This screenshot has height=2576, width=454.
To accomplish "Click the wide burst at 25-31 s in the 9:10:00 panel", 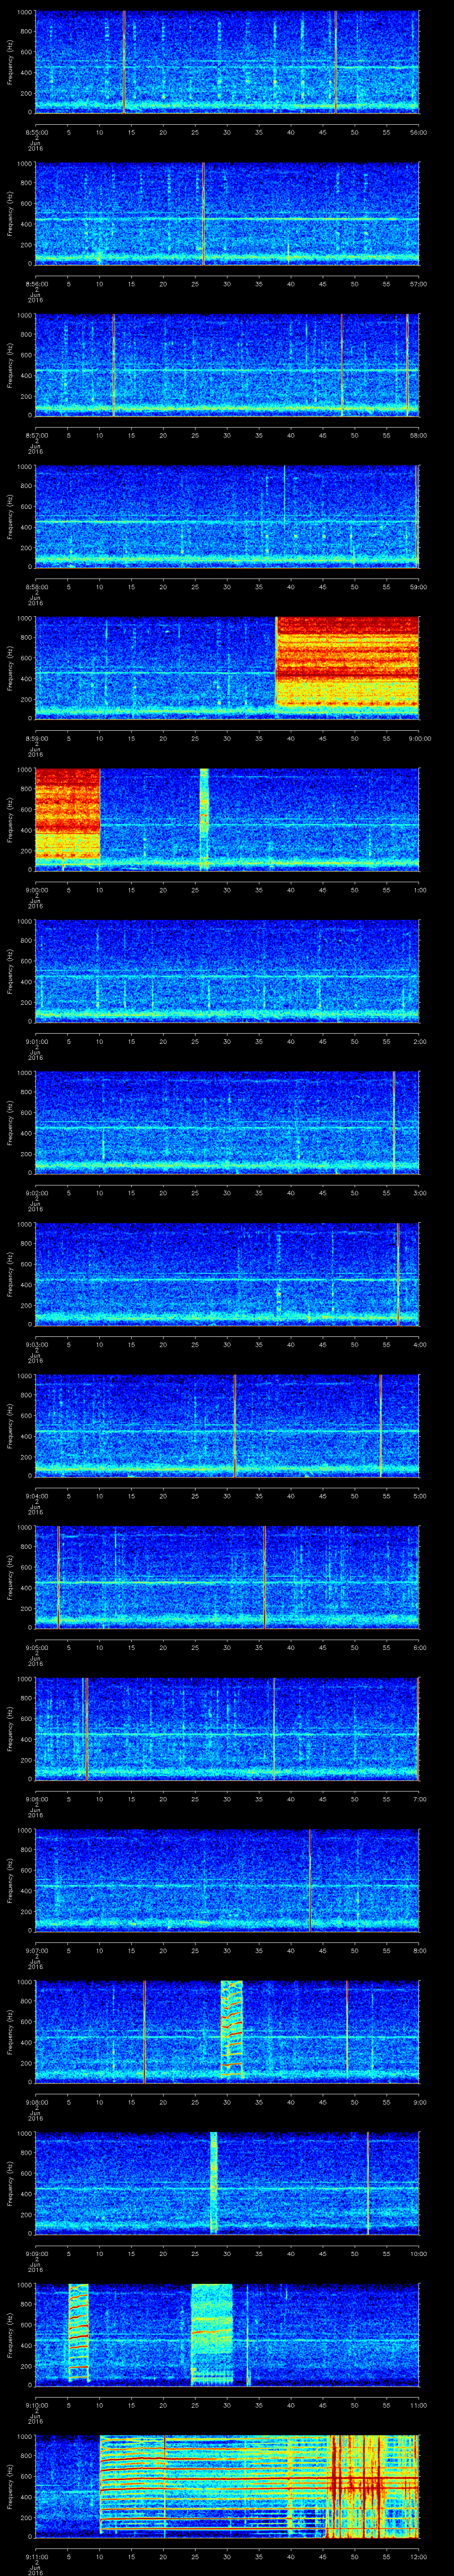I will (x=211, y=2334).
